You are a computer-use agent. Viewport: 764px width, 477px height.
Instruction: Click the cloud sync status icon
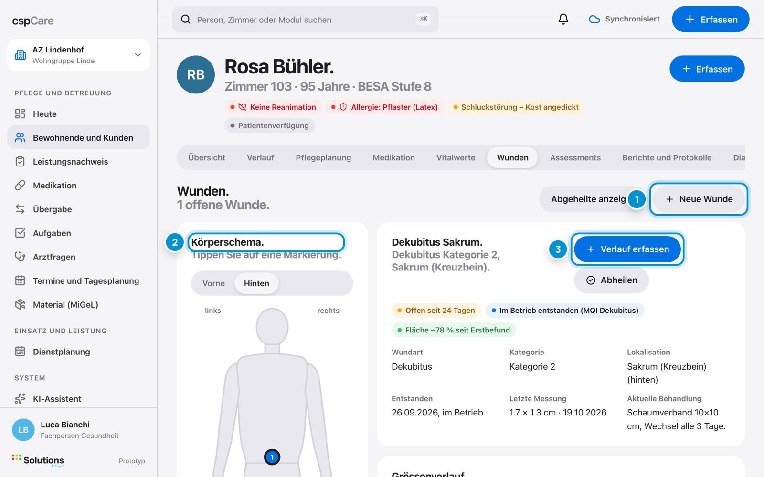click(x=594, y=19)
